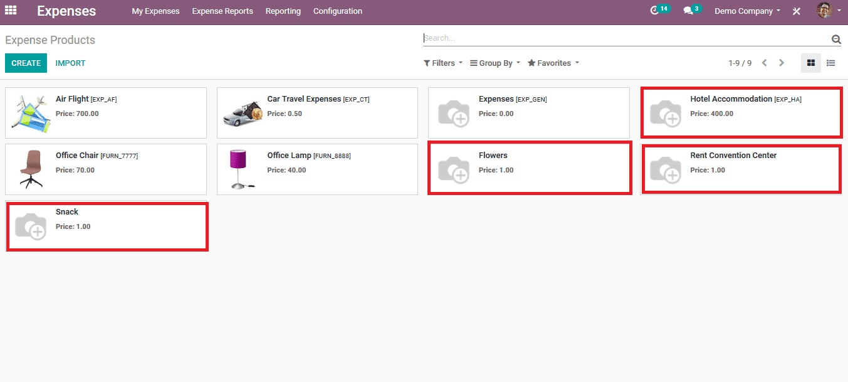Open the apps grid menu icon

pyautogui.click(x=11, y=11)
